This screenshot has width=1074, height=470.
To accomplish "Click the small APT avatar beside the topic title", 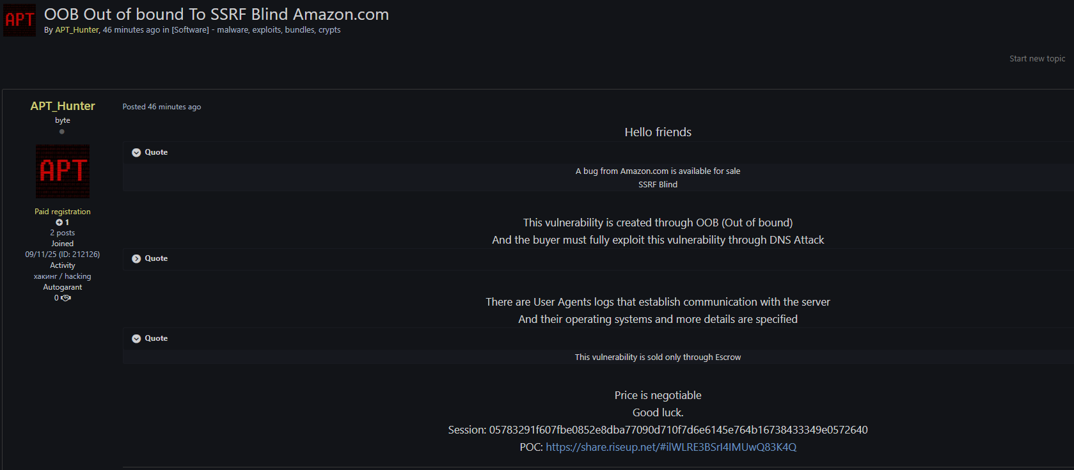I will tap(19, 20).
